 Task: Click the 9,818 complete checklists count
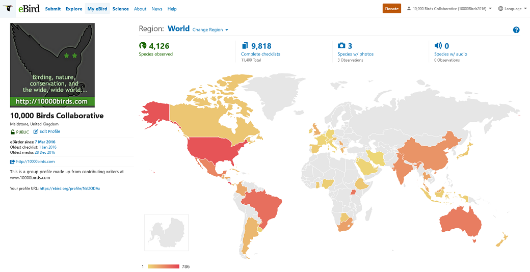[261, 46]
